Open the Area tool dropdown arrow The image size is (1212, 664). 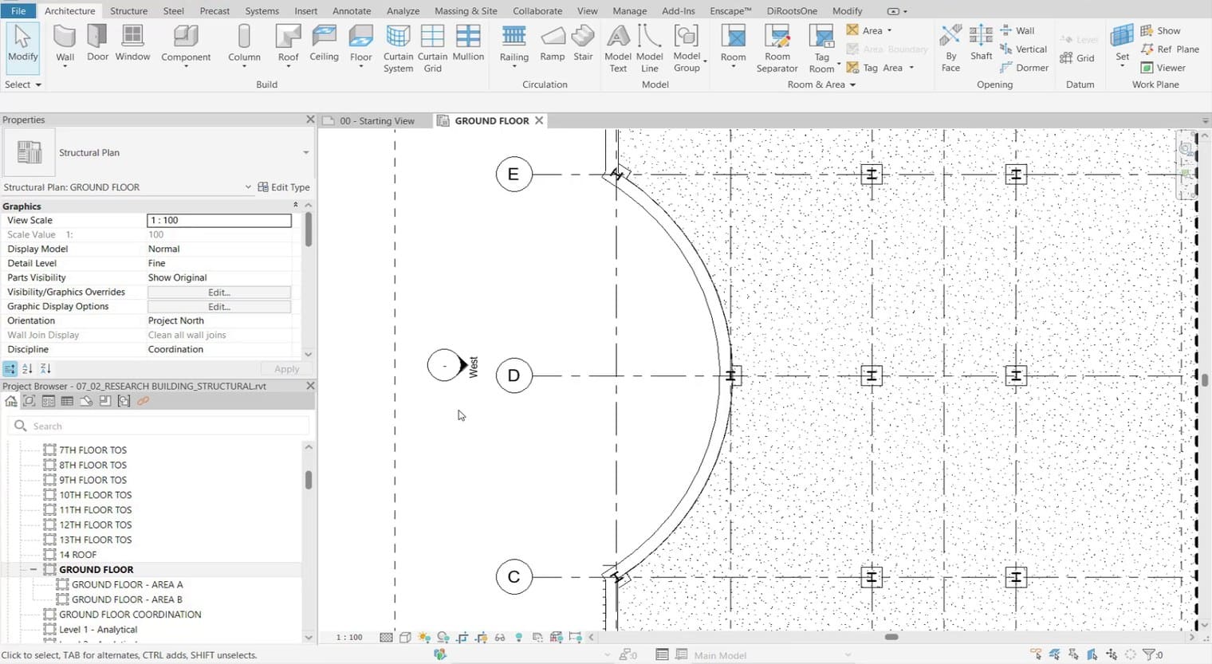pyautogui.click(x=889, y=30)
